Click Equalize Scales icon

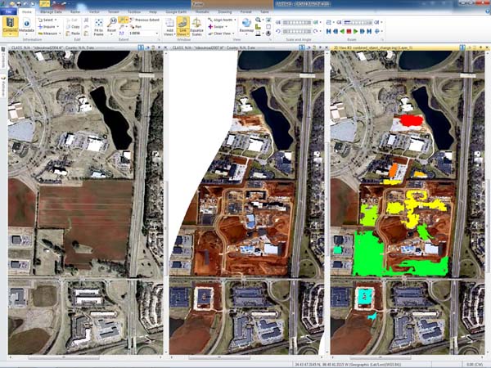(x=199, y=29)
